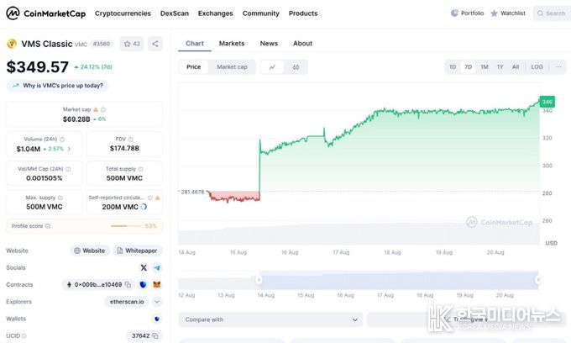
Task: Select the line chart type icon
Action: (x=272, y=67)
